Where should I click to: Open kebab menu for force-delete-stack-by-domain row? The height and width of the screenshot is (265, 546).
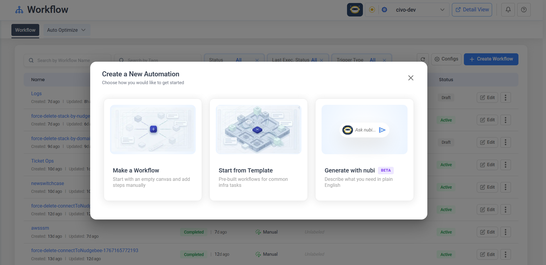pyautogui.click(x=506, y=143)
